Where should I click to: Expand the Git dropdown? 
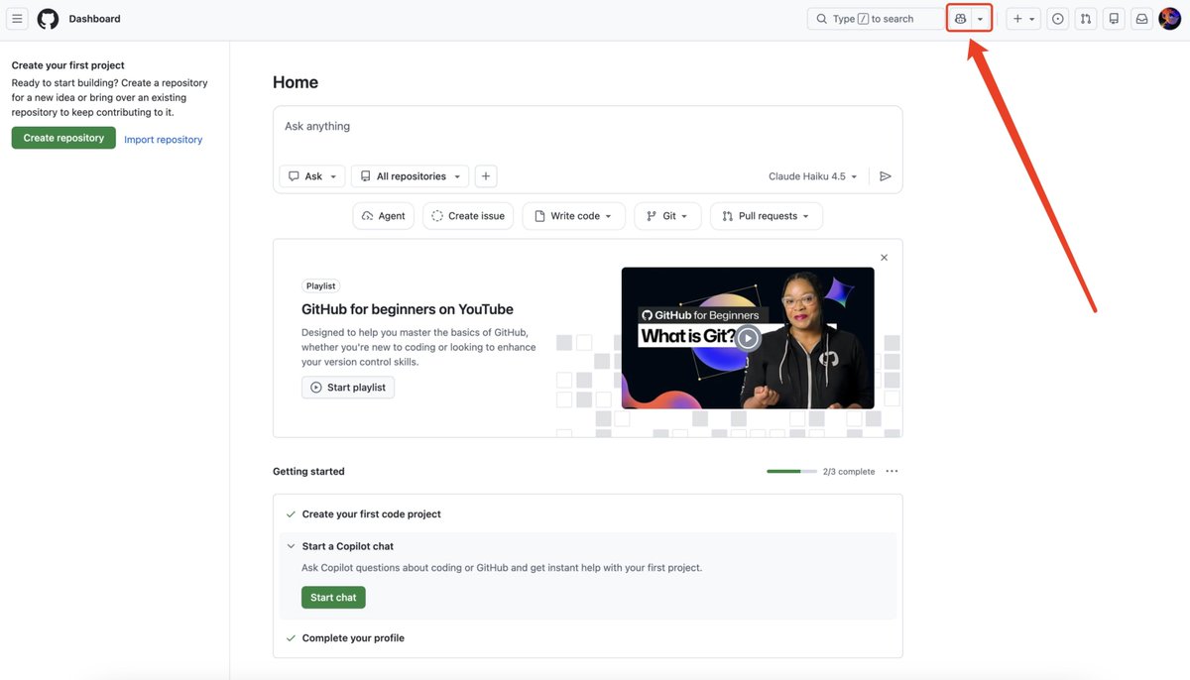point(667,216)
